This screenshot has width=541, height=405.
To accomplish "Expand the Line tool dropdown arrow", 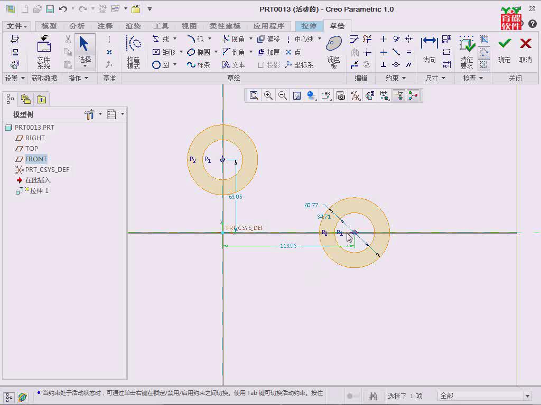I will coord(174,38).
